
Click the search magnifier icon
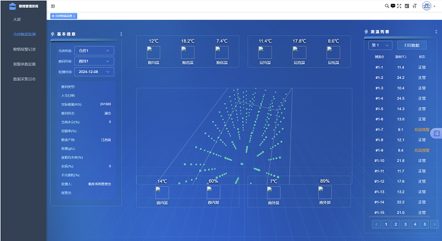tap(387, 6)
